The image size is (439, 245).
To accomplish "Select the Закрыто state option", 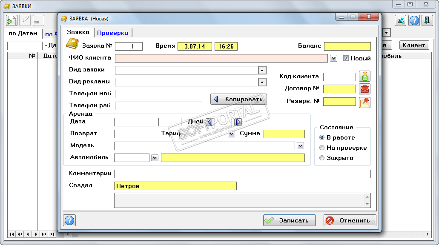I will point(322,158).
